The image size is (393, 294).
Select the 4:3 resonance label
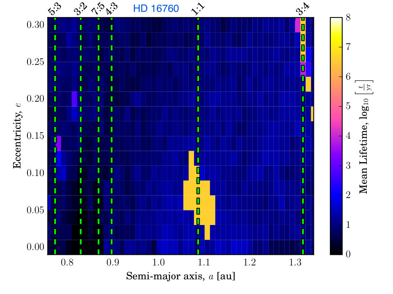tap(111, 9)
